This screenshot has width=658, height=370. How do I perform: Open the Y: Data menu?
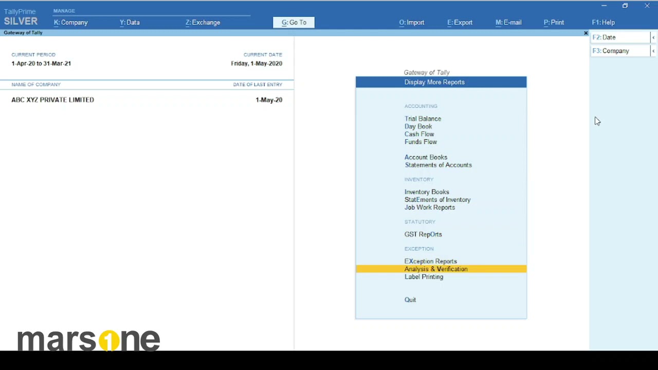tap(130, 23)
